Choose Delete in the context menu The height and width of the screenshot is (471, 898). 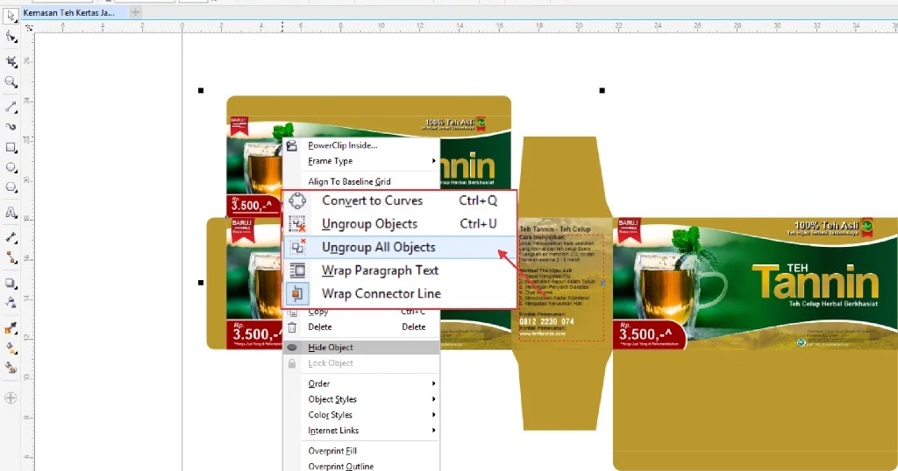tap(362, 327)
